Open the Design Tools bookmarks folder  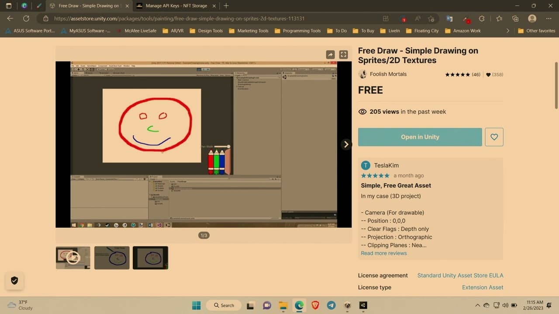pos(206,31)
